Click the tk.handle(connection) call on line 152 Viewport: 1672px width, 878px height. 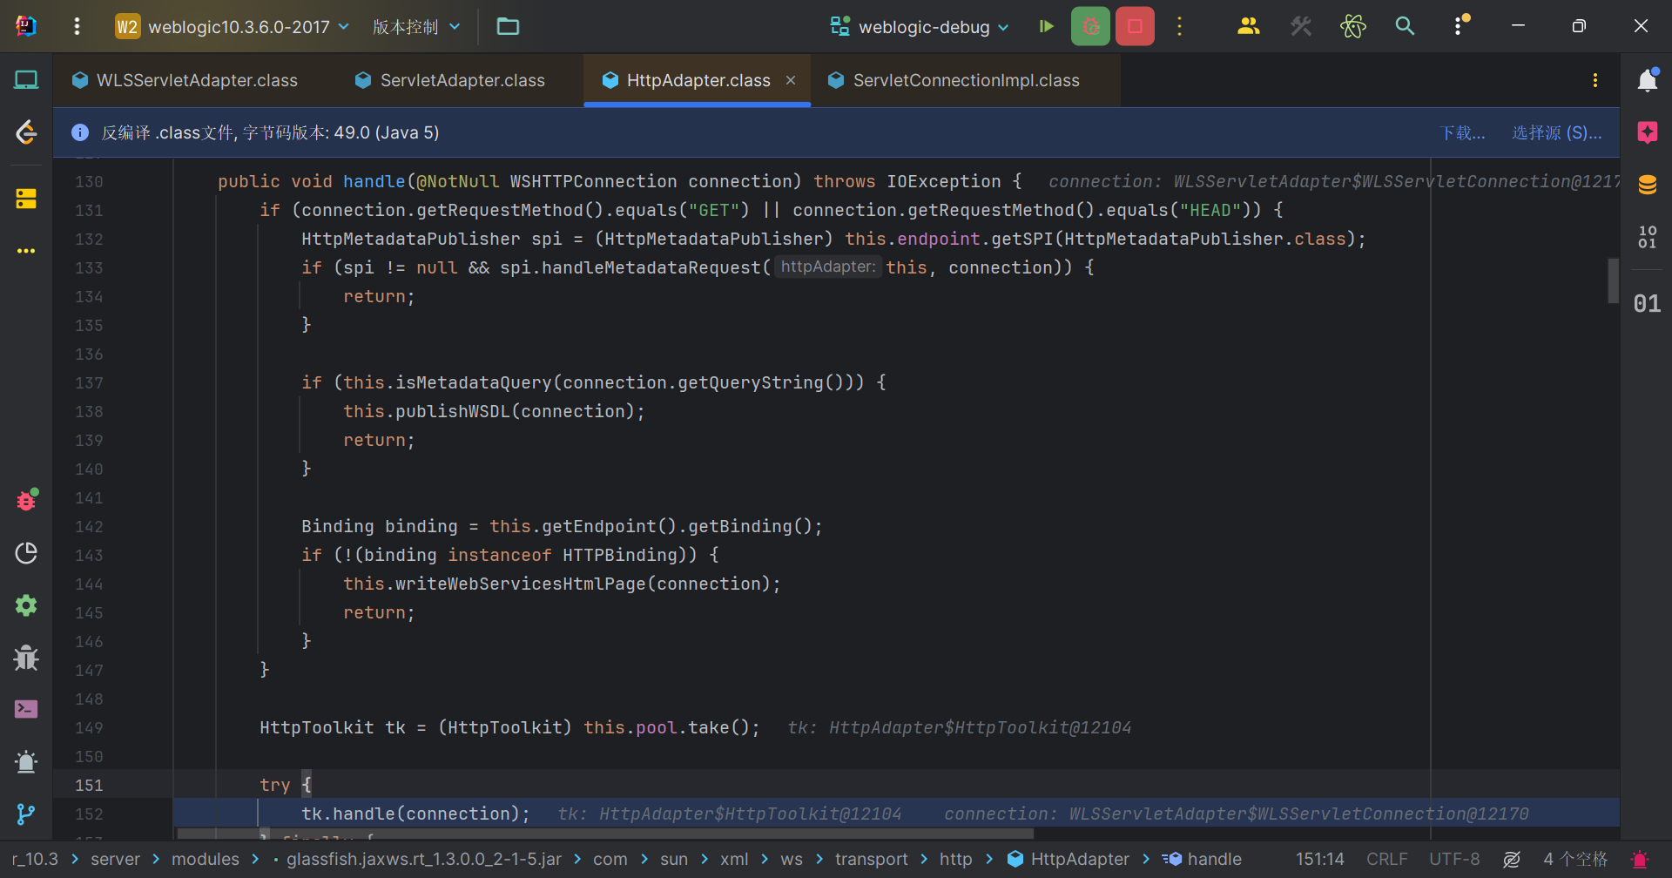click(415, 814)
